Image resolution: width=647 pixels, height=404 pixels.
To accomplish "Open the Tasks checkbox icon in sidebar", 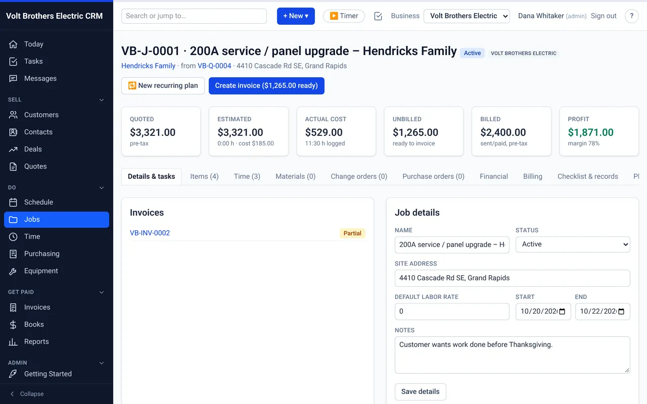I will coord(14,61).
